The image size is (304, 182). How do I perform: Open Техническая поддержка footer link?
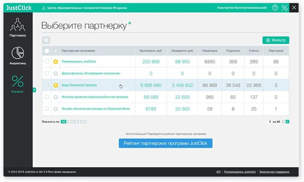[274, 172]
